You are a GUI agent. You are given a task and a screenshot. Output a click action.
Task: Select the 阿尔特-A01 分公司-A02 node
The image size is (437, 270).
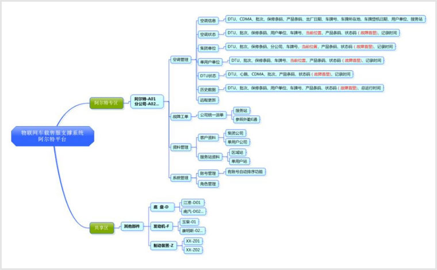[x=145, y=101]
